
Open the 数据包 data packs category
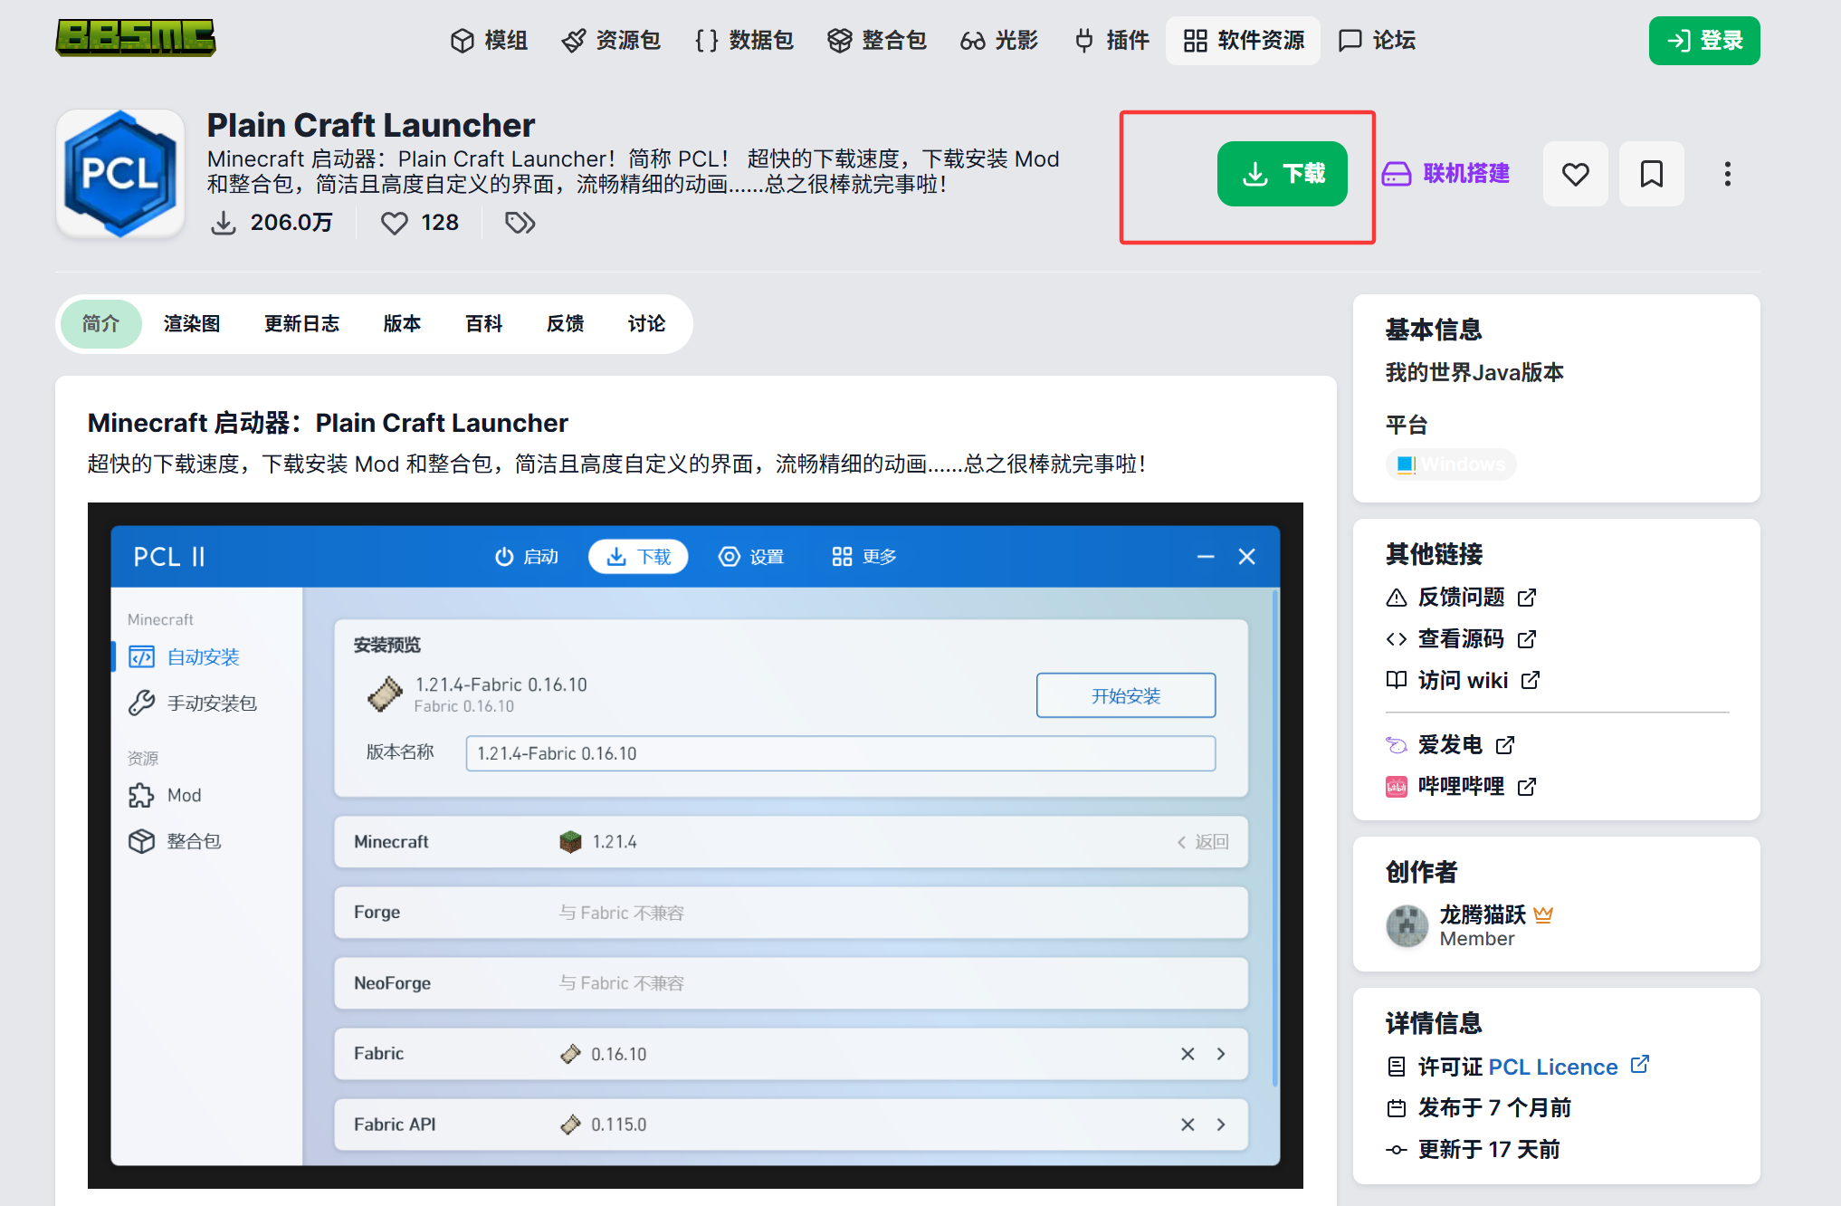point(744,41)
